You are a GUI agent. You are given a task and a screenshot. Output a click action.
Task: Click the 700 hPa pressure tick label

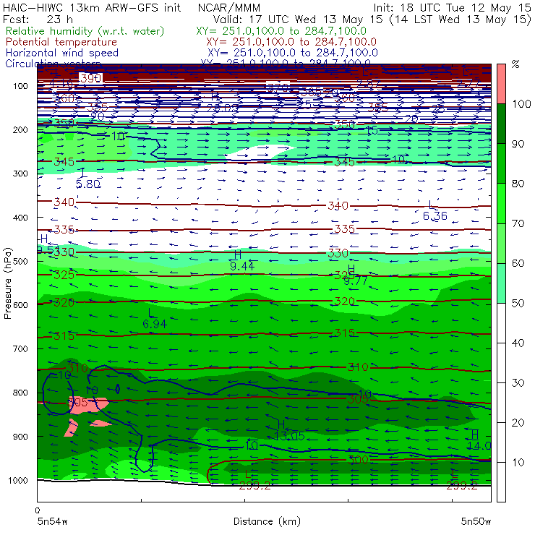[x=20, y=349]
